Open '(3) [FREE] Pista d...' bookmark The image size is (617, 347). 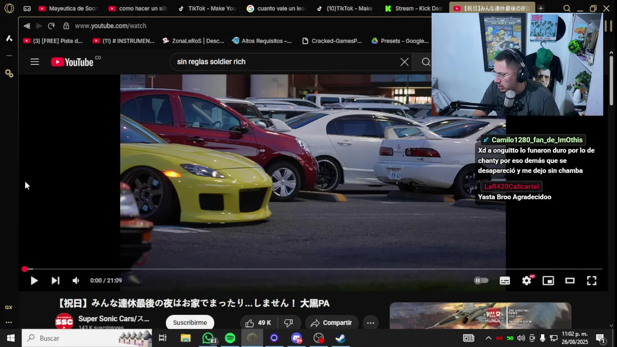53,41
